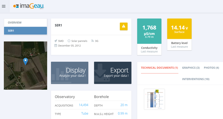Click the calendar icon beside the date
Viewport: 223px width, 119px height.
pos(56,46)
